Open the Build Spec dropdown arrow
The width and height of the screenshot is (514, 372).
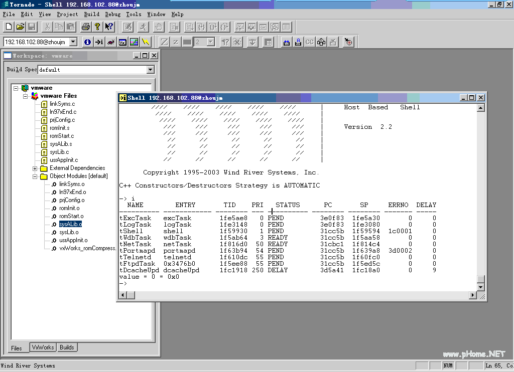click(150, 69)
